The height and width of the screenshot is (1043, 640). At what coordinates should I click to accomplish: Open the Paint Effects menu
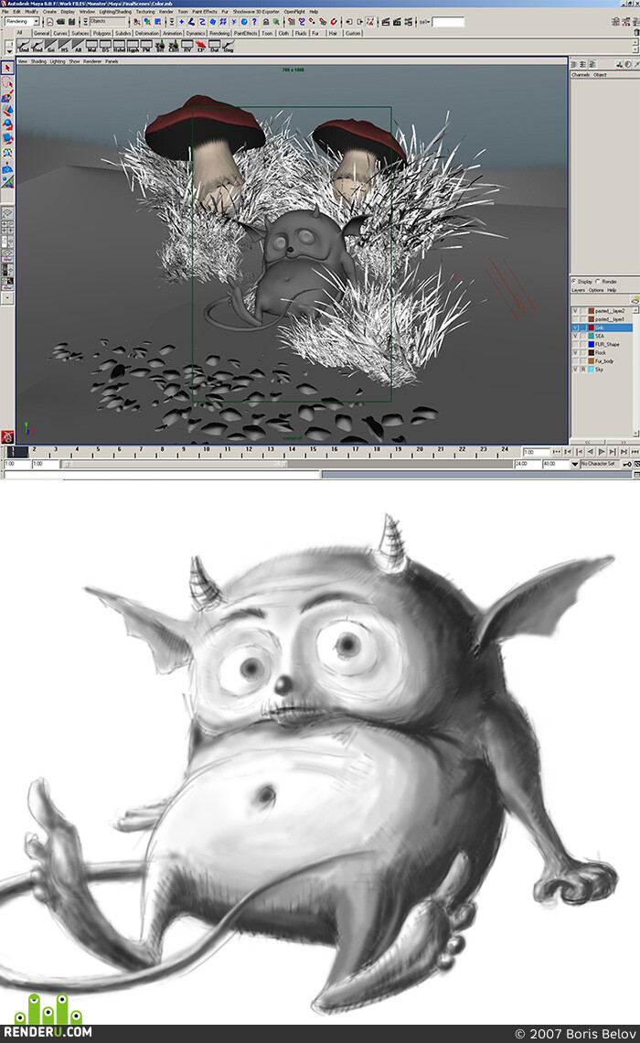(205, 11)
